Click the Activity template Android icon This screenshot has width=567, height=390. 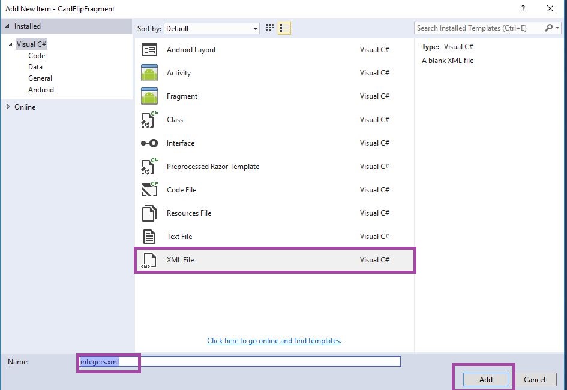(x=149, y=73)
